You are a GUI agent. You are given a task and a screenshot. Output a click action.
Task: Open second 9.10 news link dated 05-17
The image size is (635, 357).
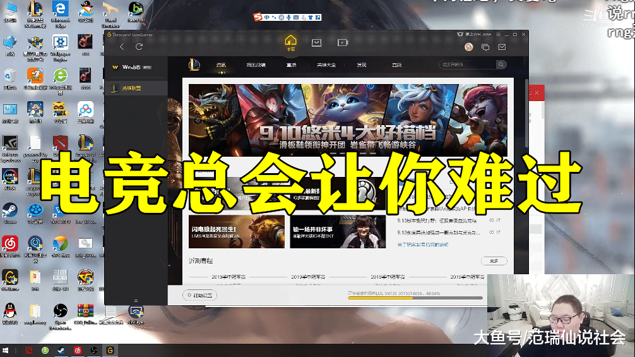(439, 233)
